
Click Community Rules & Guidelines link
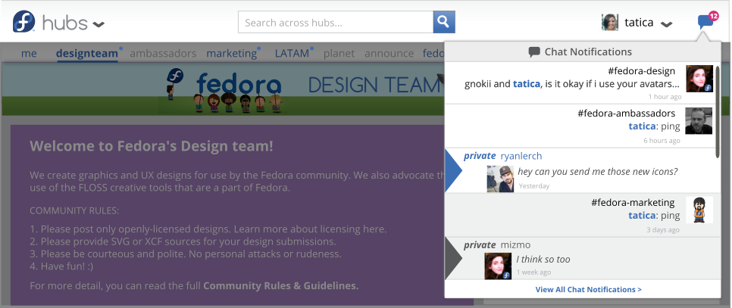tap(280, 285)
